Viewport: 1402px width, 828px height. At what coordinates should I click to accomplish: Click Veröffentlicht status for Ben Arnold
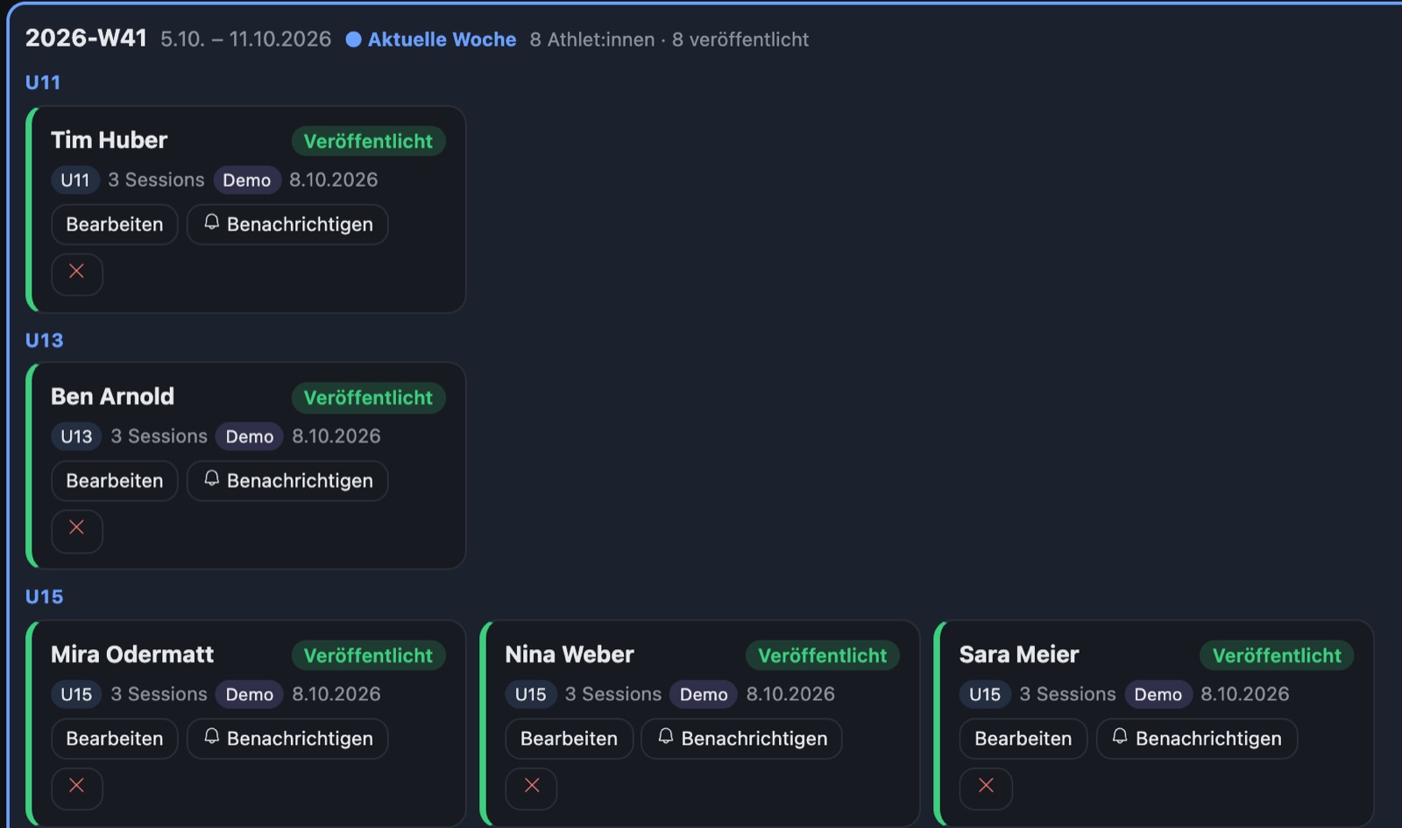tap(368, 398)
